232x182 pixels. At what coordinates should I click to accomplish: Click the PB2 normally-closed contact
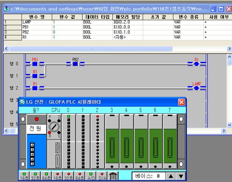coord(76,64)
